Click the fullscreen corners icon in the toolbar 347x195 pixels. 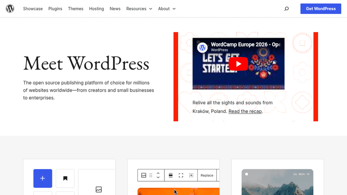tap(181, 175)
